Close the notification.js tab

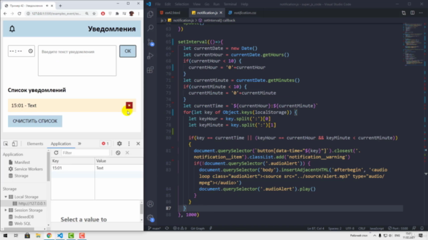221,13
